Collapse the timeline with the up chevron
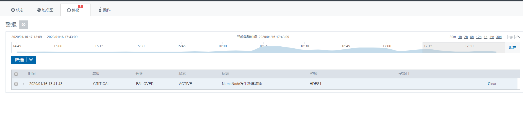The height and width of the screenshot is (114, 523). click(518, 37)
